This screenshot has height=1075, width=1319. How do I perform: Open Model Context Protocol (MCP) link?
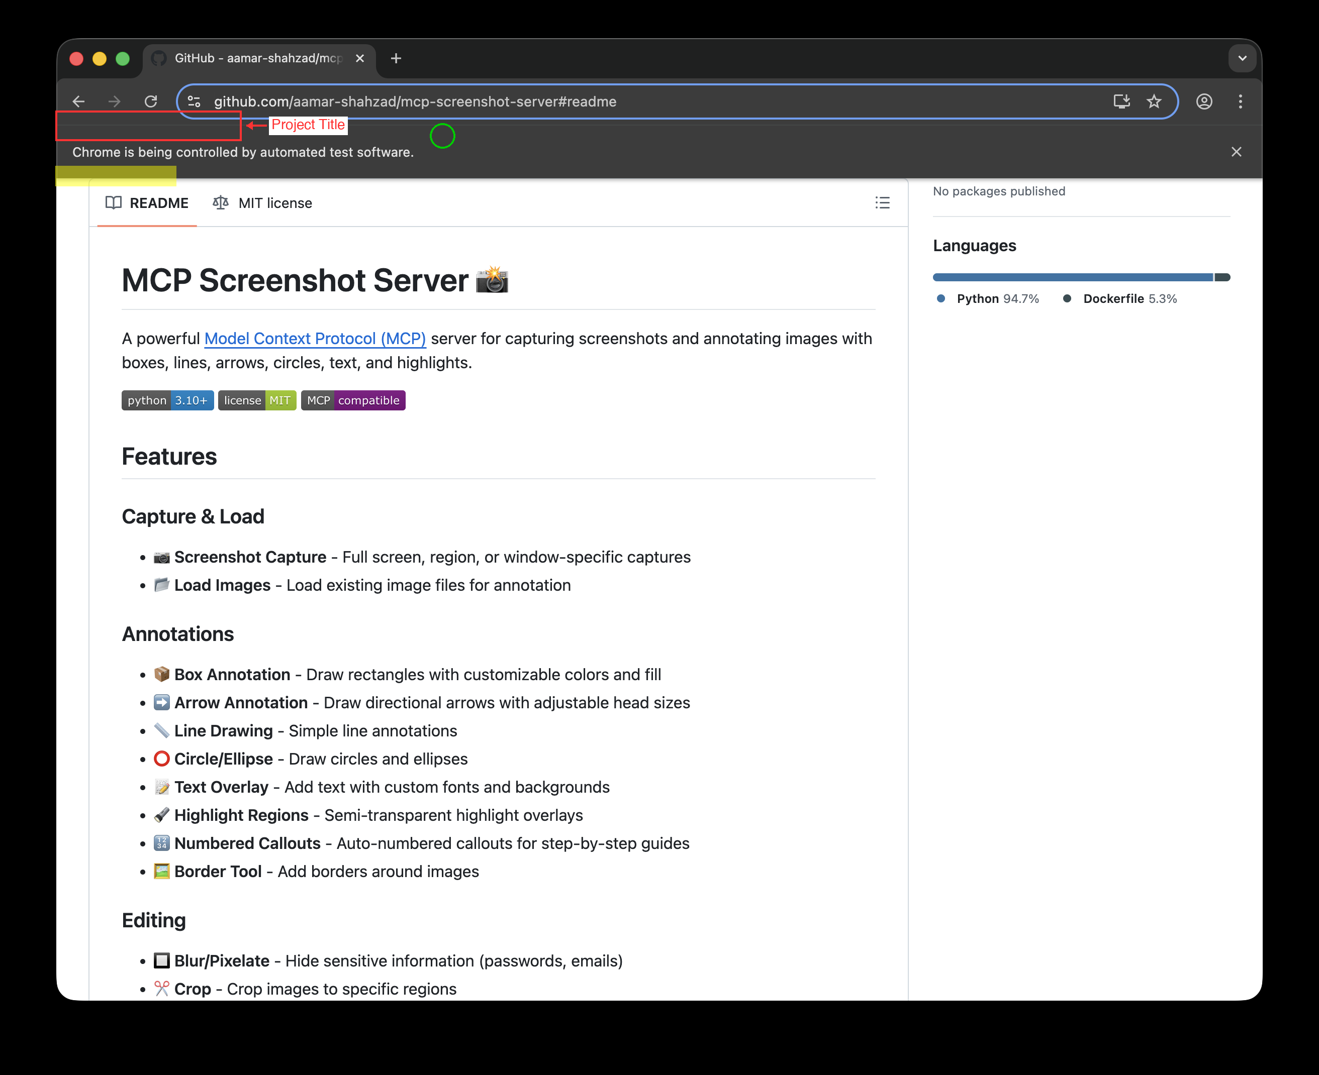point(315,339)
